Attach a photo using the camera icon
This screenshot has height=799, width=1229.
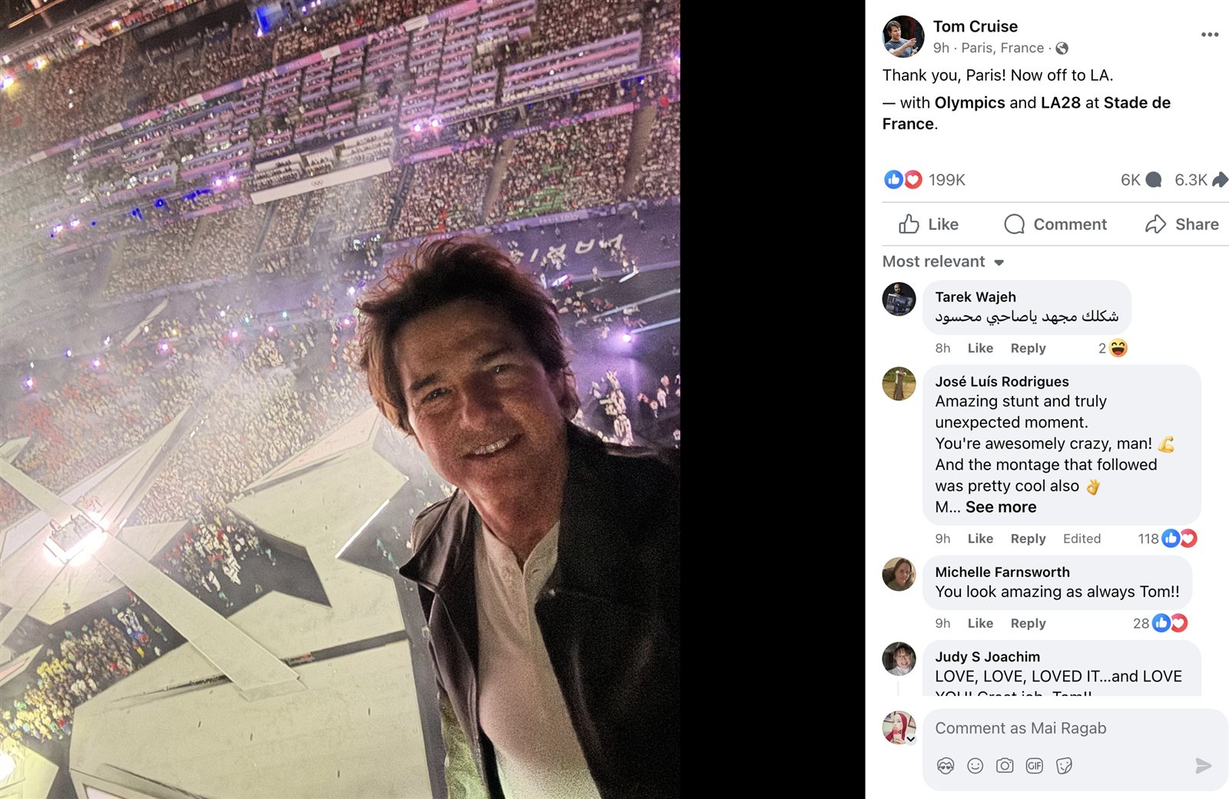point(1004,766)
